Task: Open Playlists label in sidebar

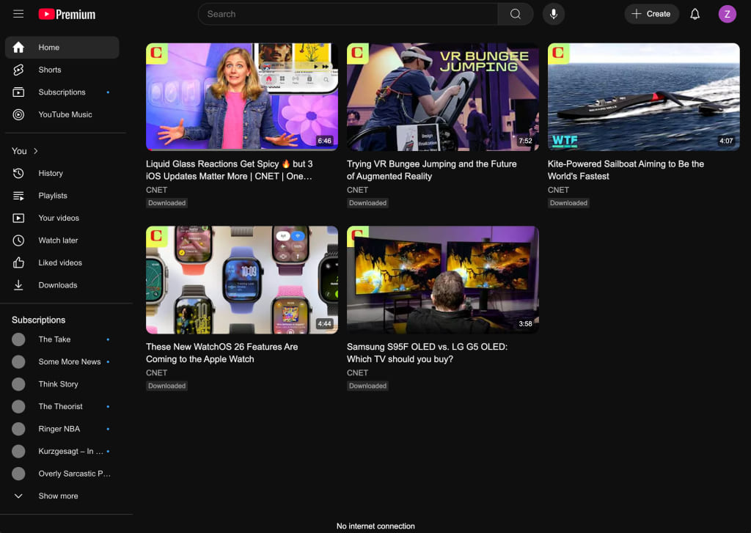Action: pyautogui.click(x=53, y=196)
